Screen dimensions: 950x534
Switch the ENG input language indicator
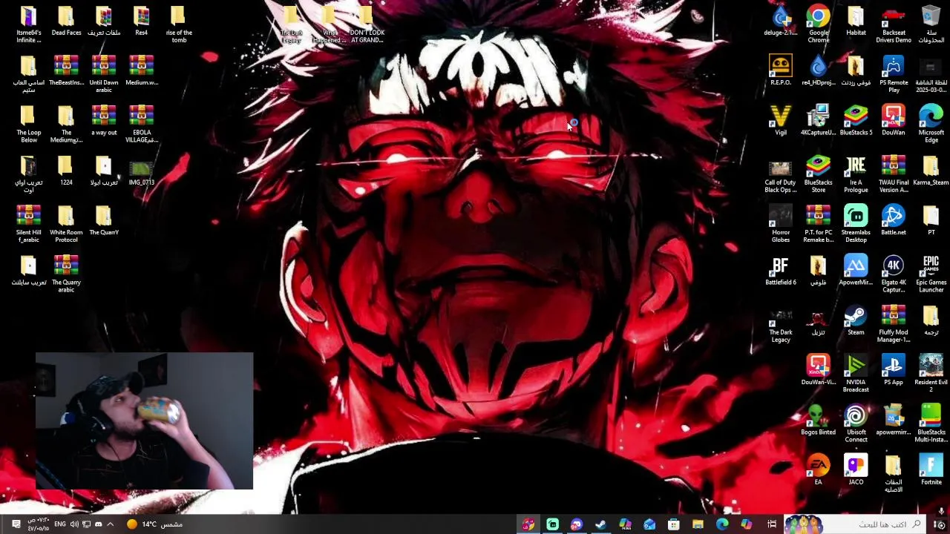tap(60, 524)
